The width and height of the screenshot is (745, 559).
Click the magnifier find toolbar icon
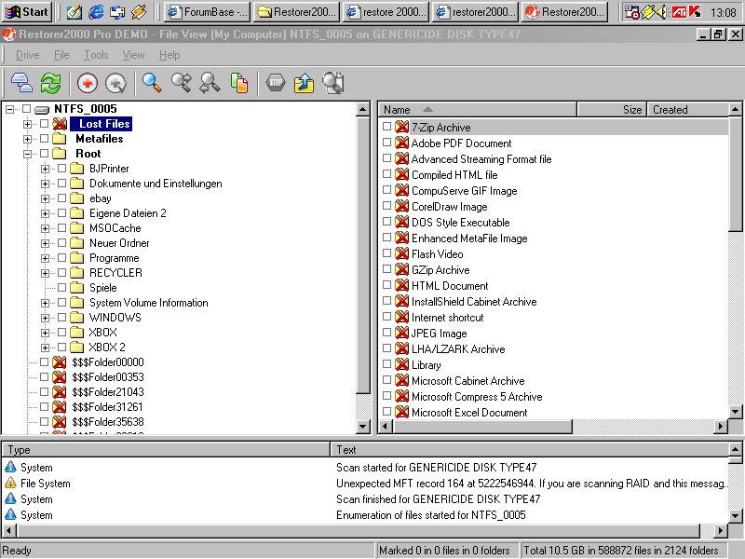pos(152,83)
